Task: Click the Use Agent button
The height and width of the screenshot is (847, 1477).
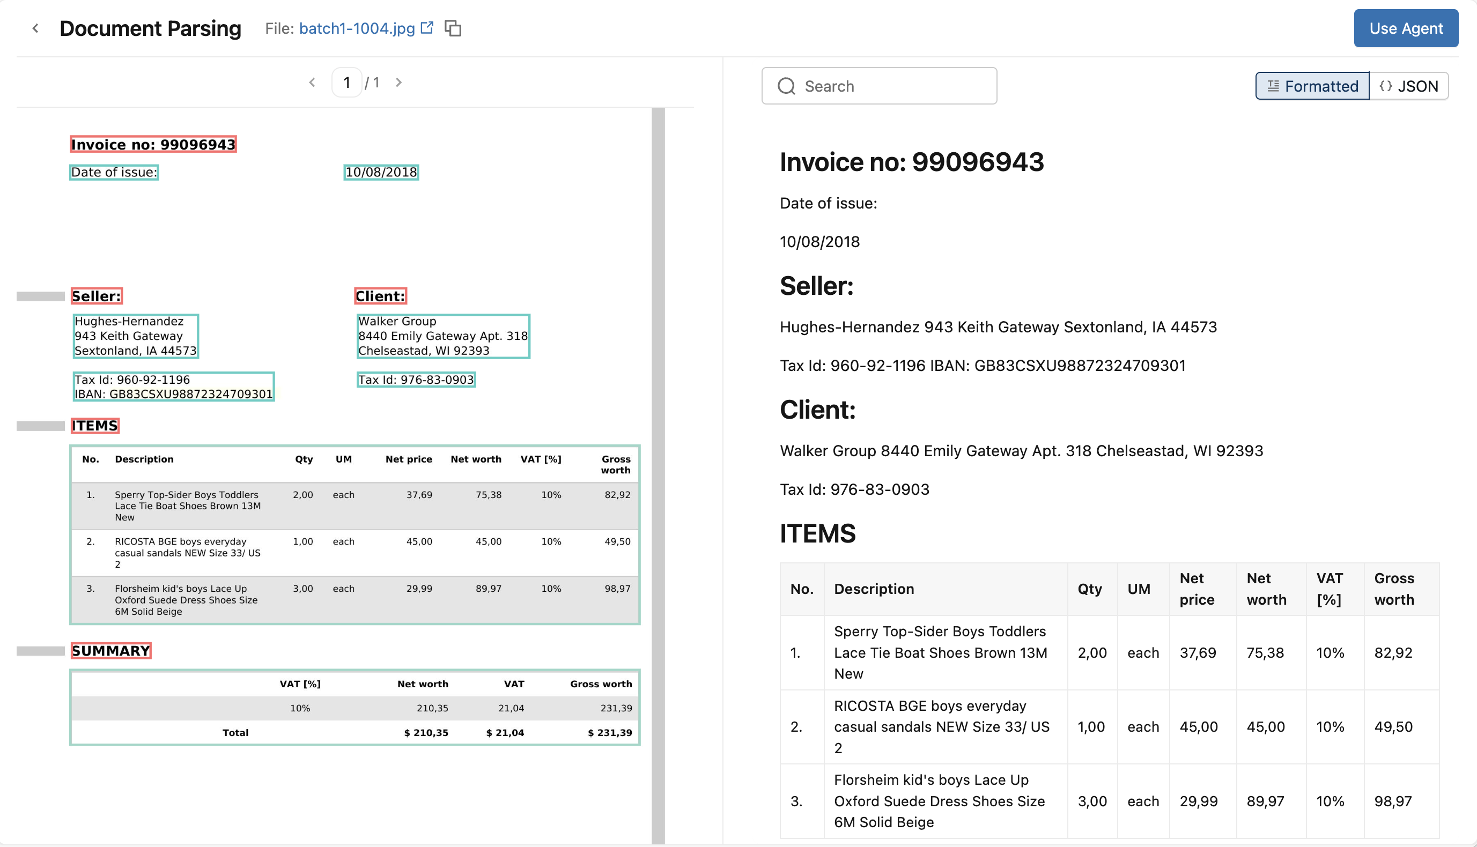Action: (x=1406, y=28)
